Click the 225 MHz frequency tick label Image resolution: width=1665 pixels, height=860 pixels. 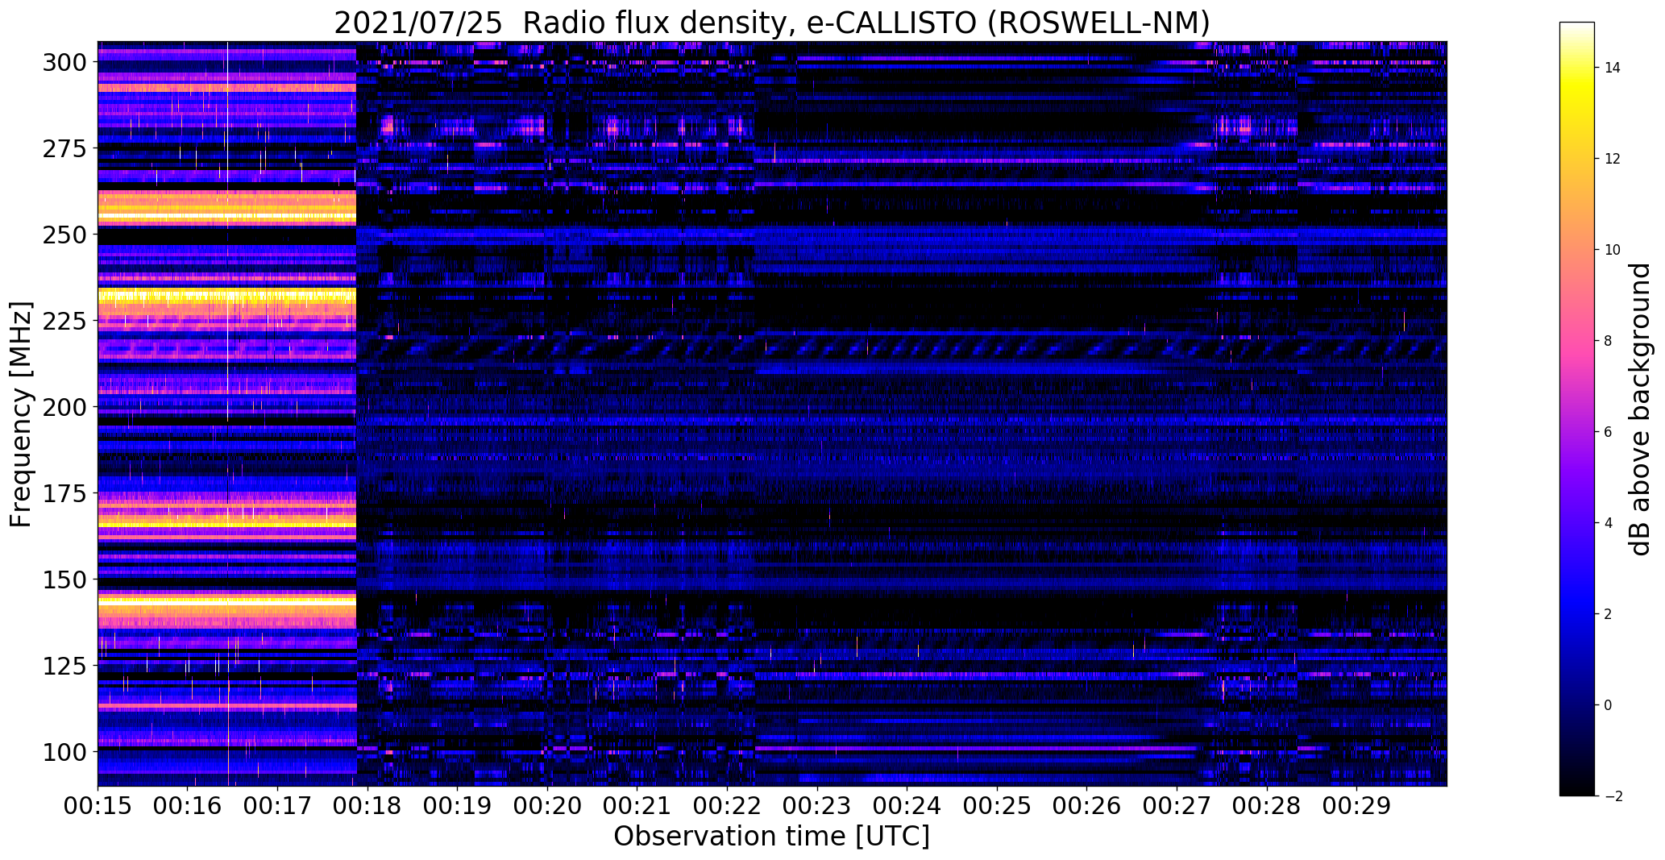[x=64, y=321]
